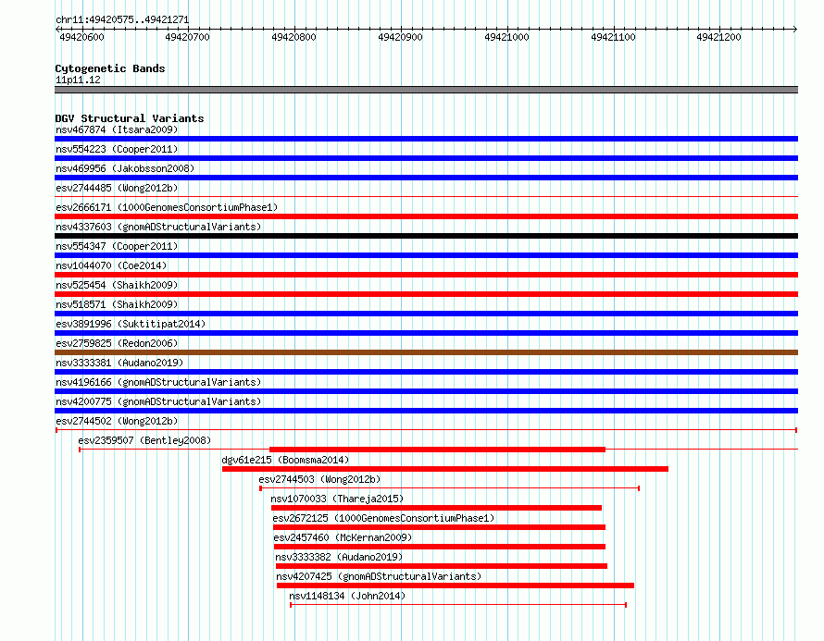
Task: Select nsv4337603 (gnomADStructuralVariants) label
Action: tap(158, 227)
